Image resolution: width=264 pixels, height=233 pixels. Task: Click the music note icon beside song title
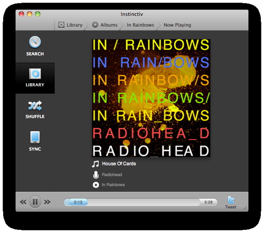coord(96,164)
